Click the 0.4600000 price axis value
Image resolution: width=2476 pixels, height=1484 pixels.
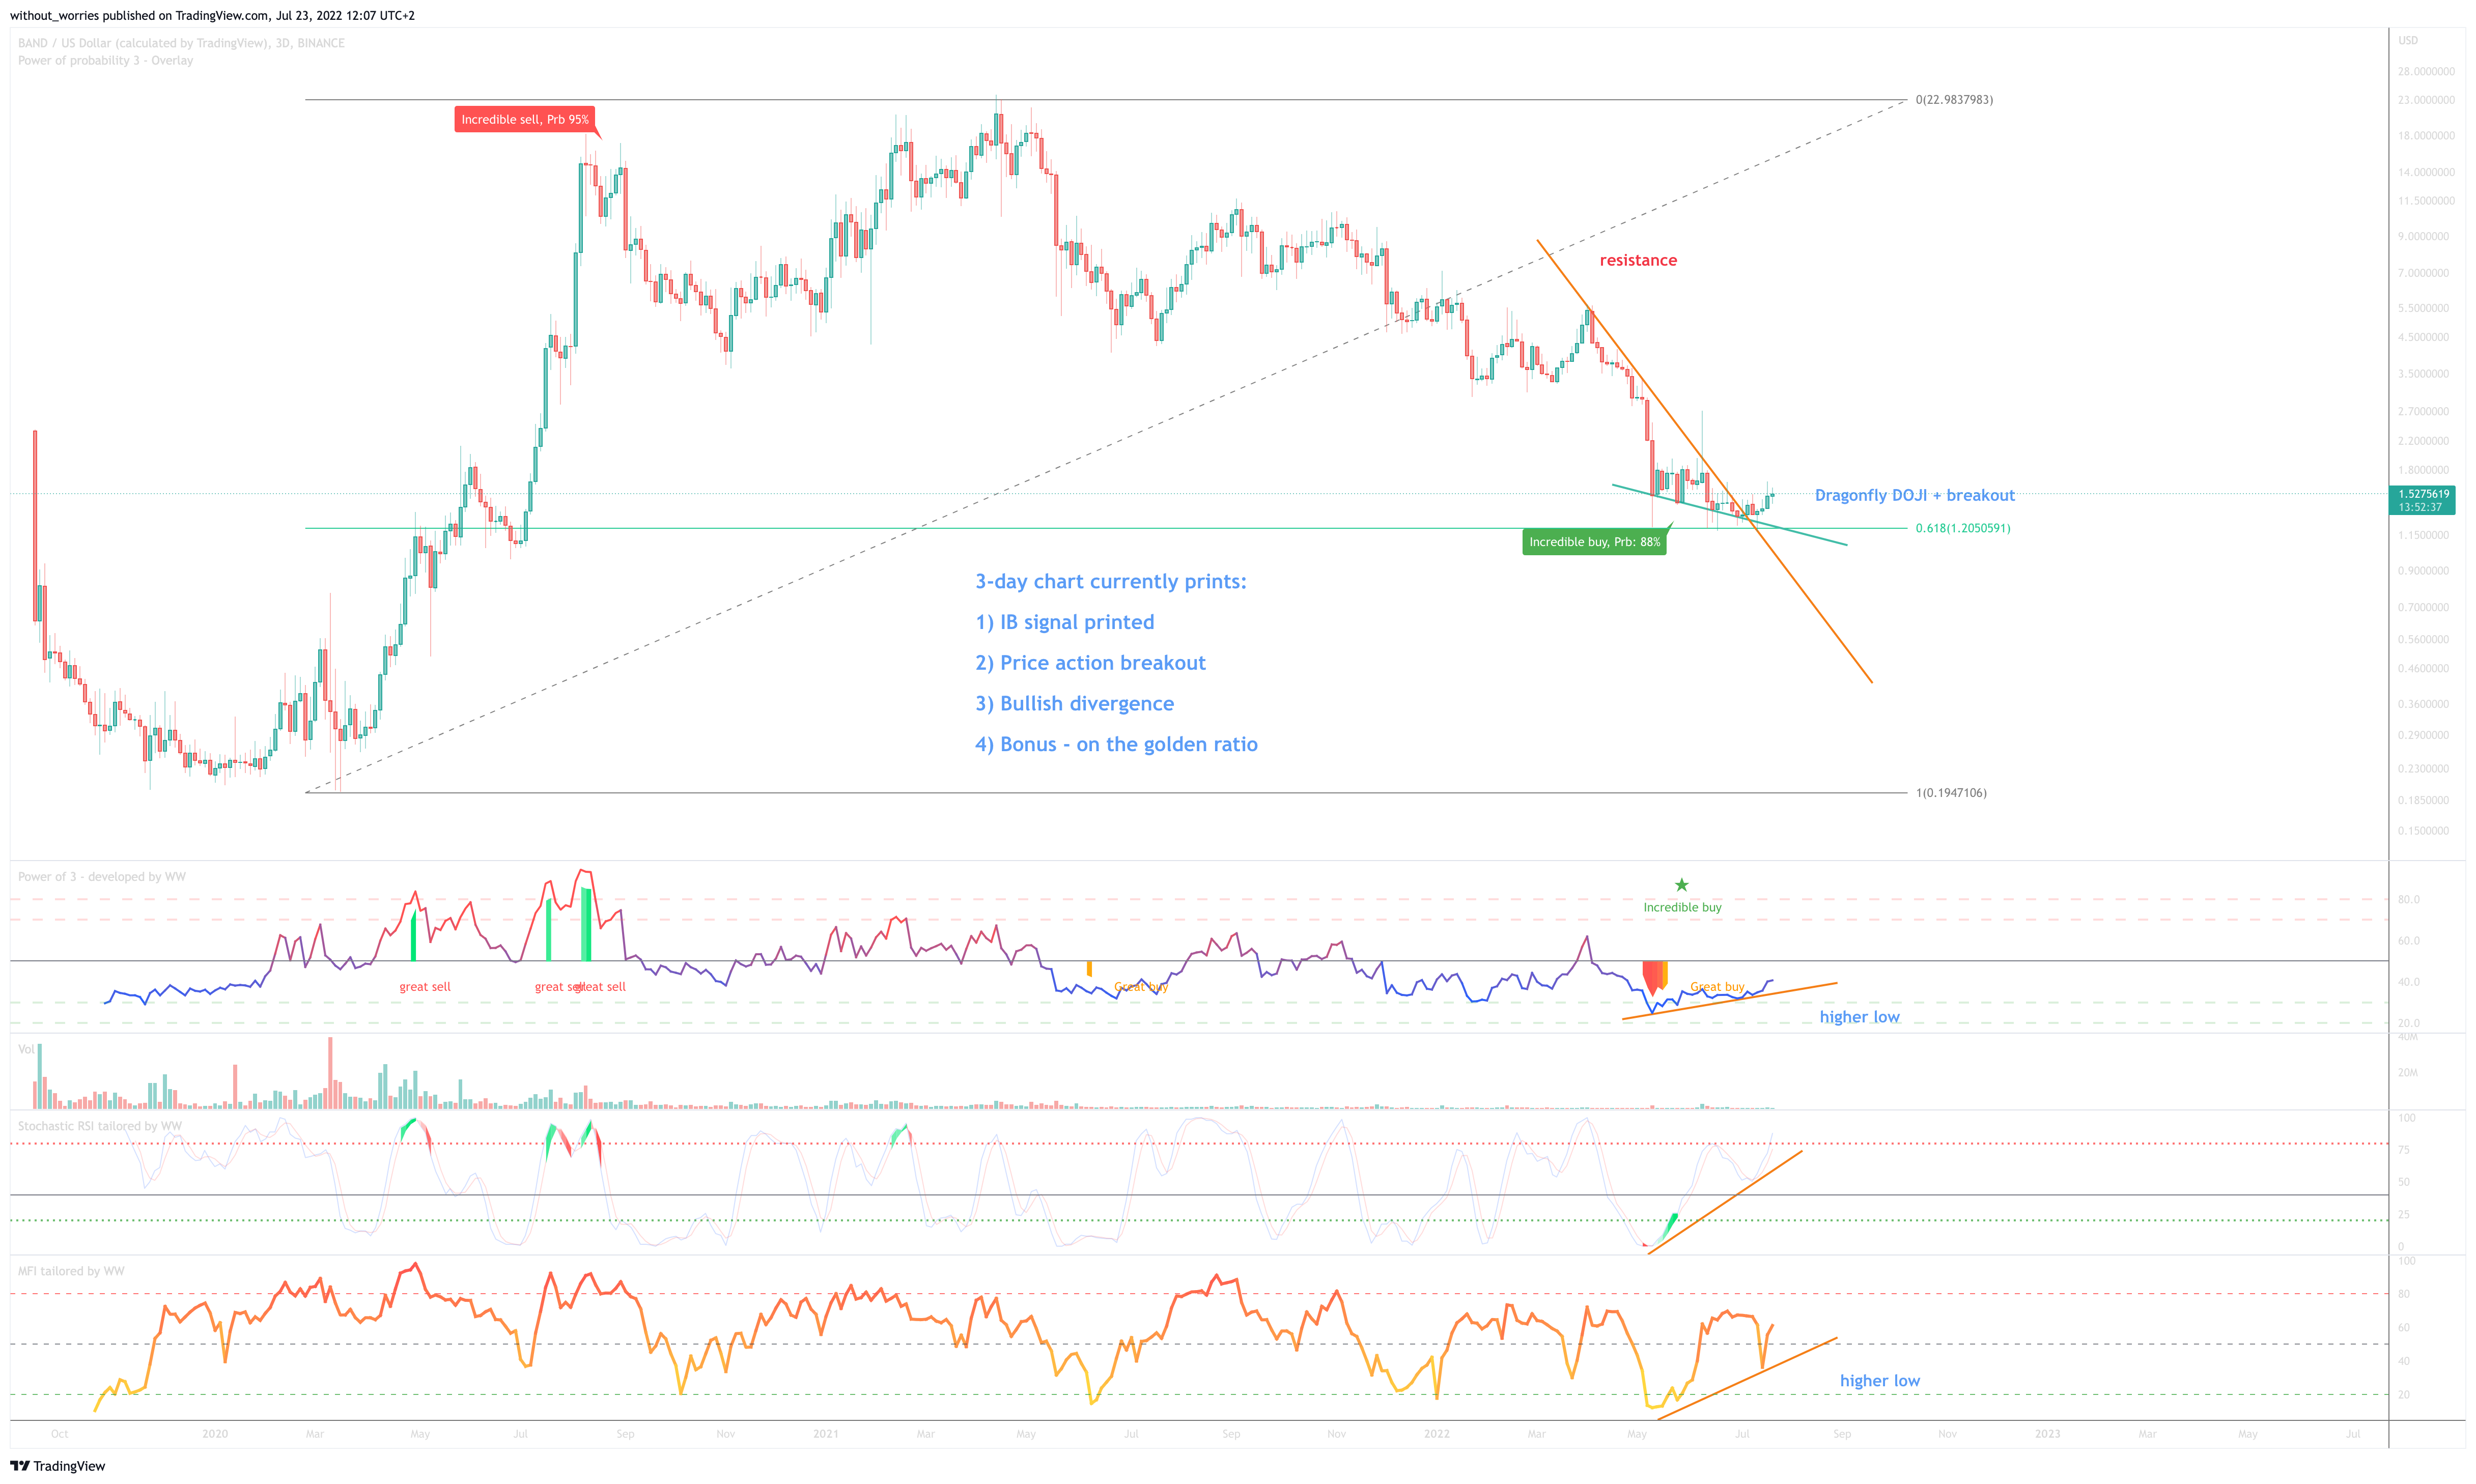[2424, 669]
